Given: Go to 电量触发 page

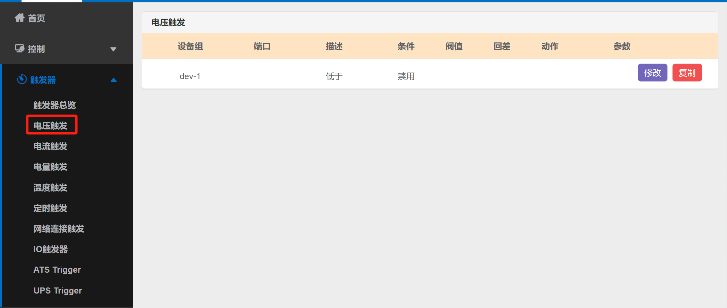Looking at the screenshot, I should (50, 167).
